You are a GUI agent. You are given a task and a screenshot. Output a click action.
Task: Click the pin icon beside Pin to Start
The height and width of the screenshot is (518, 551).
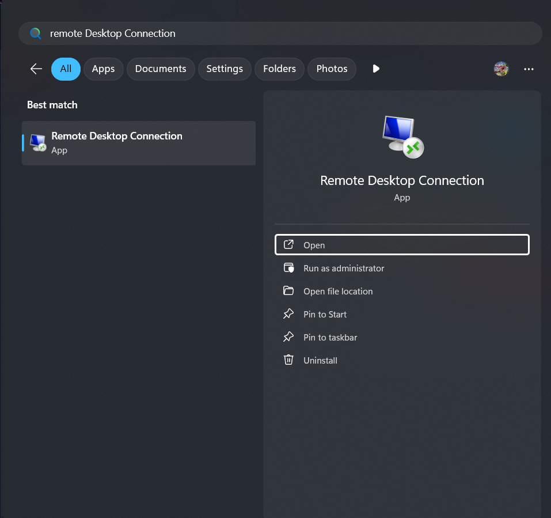(x=288, y=313)
